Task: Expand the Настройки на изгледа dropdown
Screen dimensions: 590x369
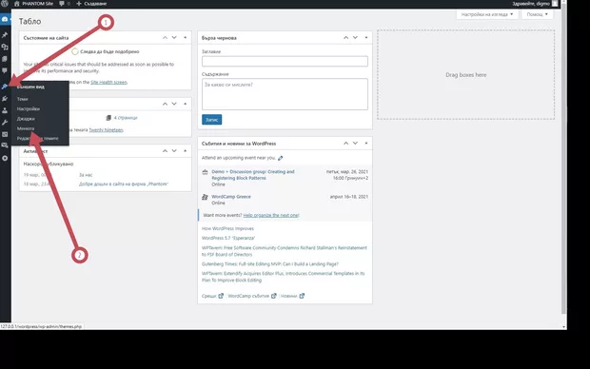Action: coord(487,14)
